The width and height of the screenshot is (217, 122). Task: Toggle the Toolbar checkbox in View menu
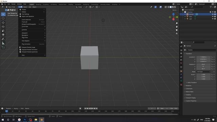pyautogui.click(x=20, y=10)
